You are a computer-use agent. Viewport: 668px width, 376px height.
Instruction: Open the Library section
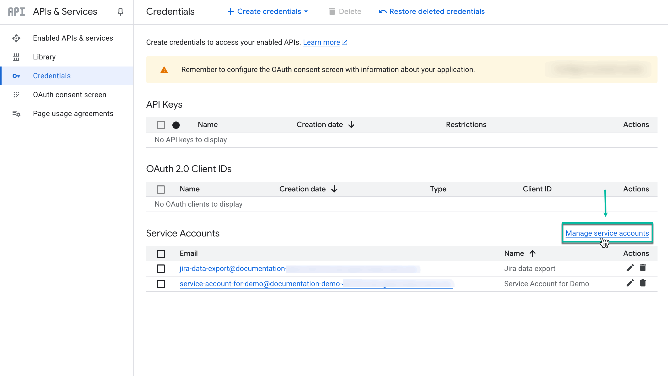[44, 57]
